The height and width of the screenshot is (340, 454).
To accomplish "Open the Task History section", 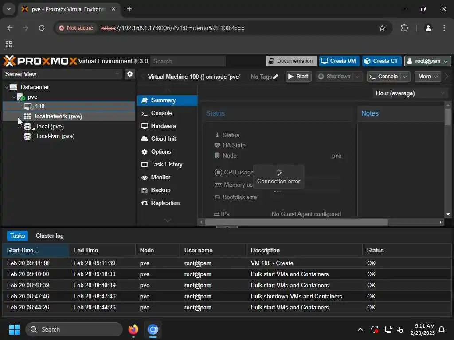I will click(x=167, y=165).
